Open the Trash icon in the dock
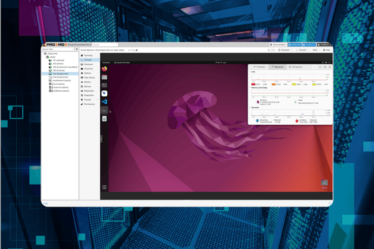Viewport: 374px width, 249px height. [105, 119]
